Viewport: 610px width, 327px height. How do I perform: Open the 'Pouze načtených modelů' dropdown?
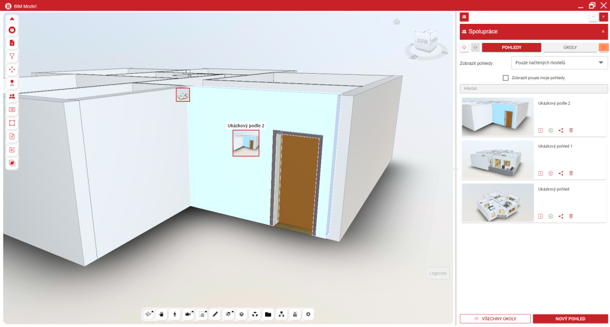(x=559, y=63)
